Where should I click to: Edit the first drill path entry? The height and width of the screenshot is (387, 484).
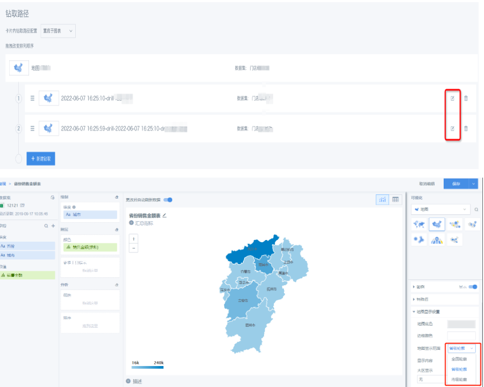[452, 98]
